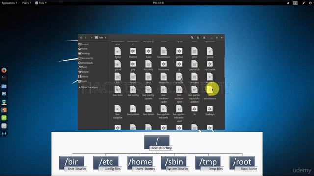Select the ln executable icon
314x176 pixels.
[x=194, y=109]
